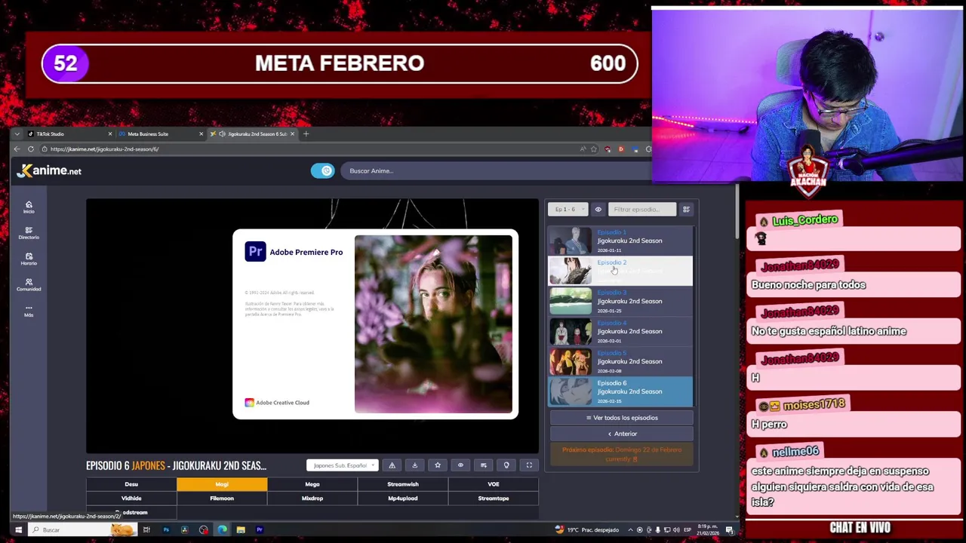Select the Mp4upload server tab
Screen dimensions: 966x543
(x=403, y=499)
